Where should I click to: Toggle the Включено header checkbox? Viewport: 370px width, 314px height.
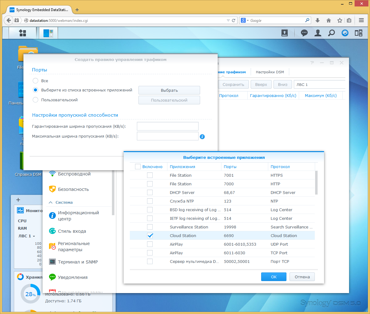pyautogui.click(x=138, y=167)
